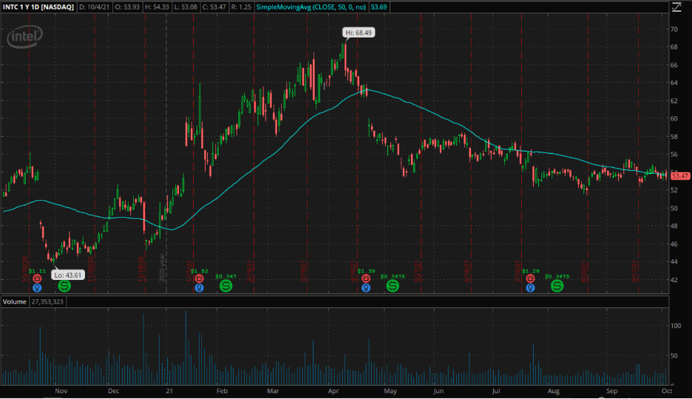Click the 3/19/21 expiration date marker
This screenshot has height=399, width=692.
click(304, 272)
